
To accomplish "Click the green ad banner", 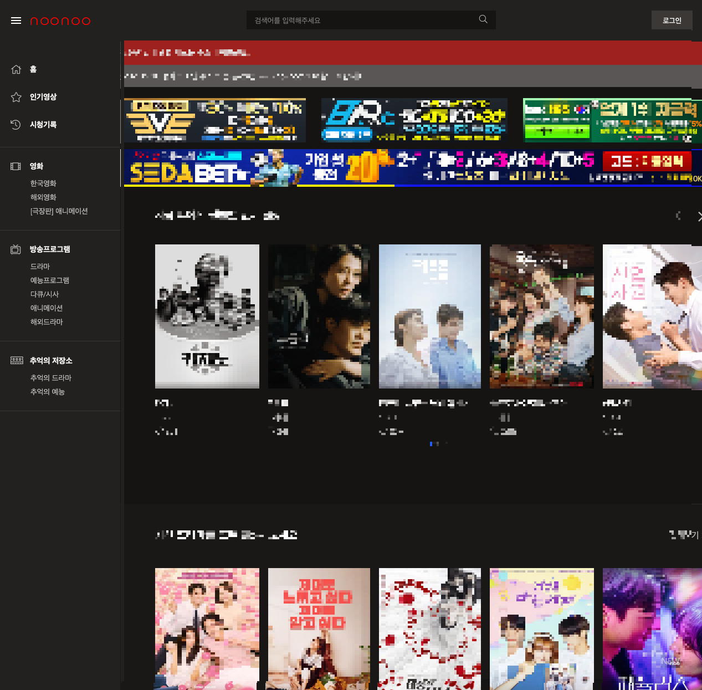I will click(x=612, y=120).
